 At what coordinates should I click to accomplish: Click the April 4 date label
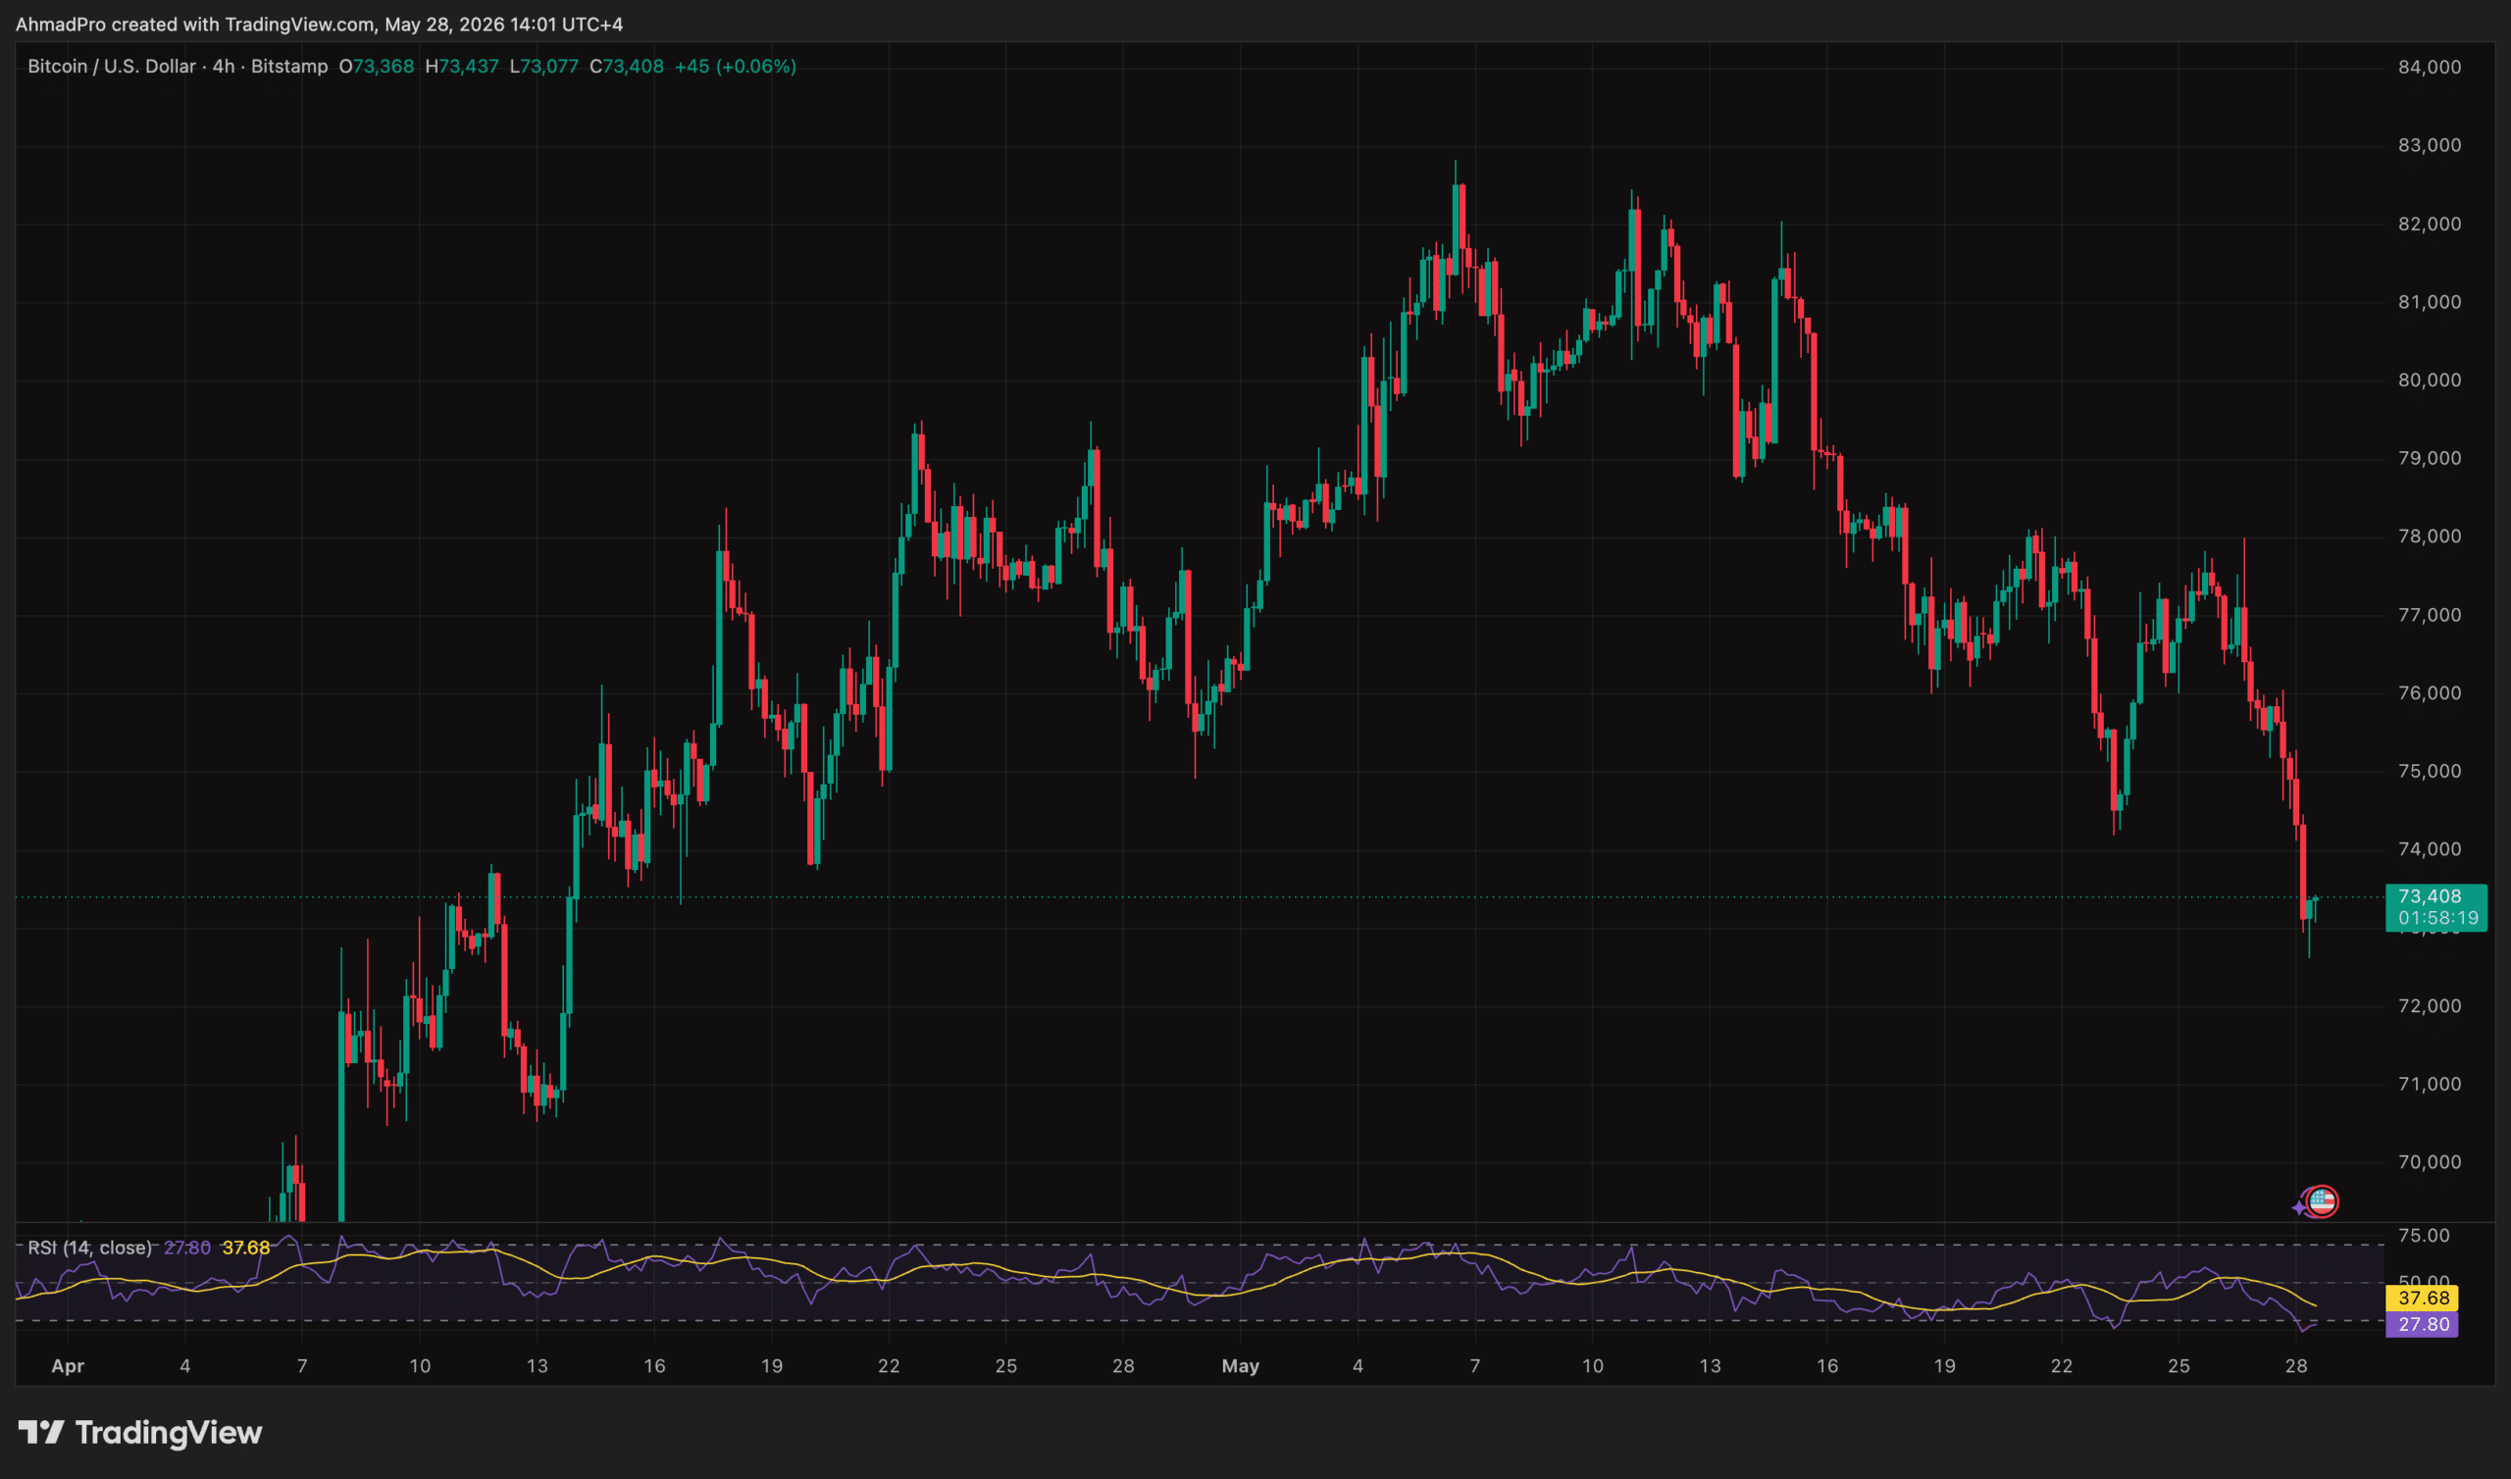click(185, 1366)
